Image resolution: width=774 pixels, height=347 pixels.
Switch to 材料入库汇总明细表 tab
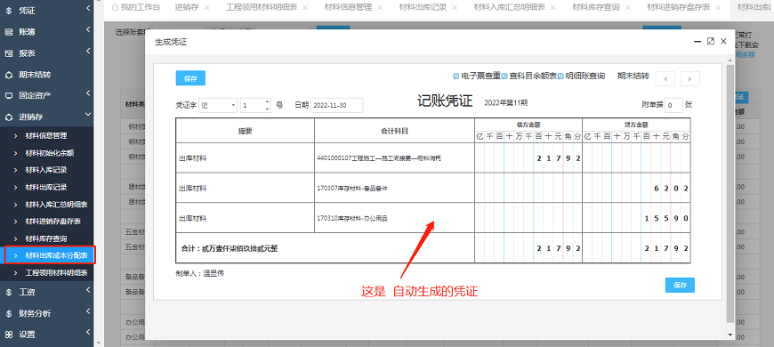[x=510, y=7]
